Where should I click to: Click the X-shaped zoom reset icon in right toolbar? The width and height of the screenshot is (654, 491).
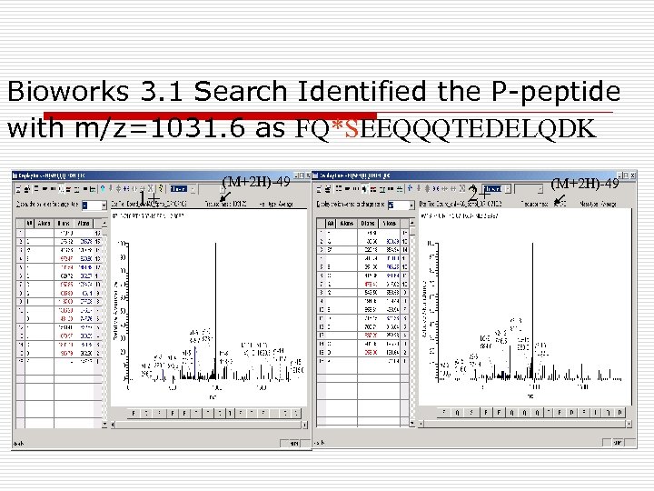pyautogui.click(x=461, y=189)
